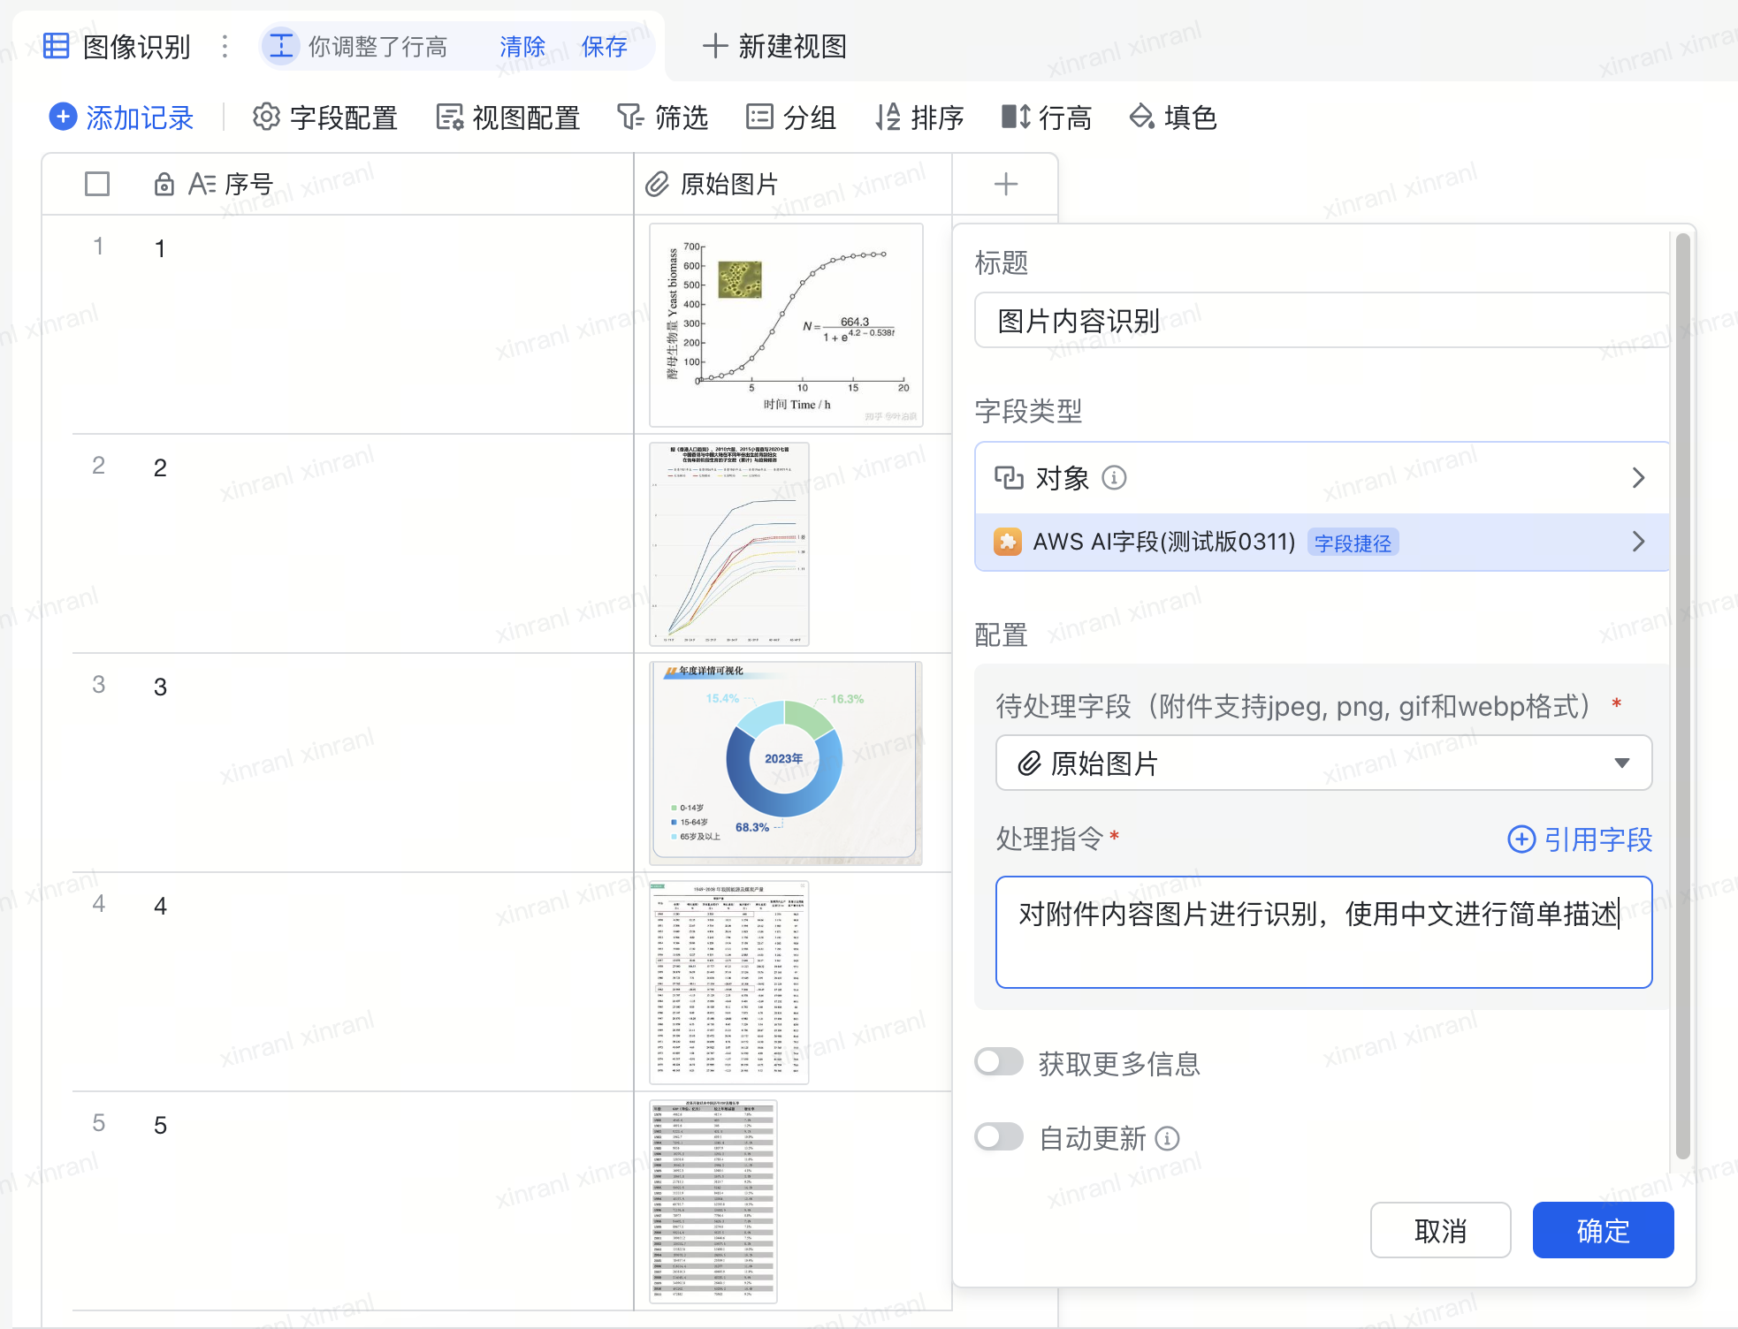Click the row height indicator icon by 你调整了行高
This screenshot has height=1329, width=1738.
click(281, 46)
